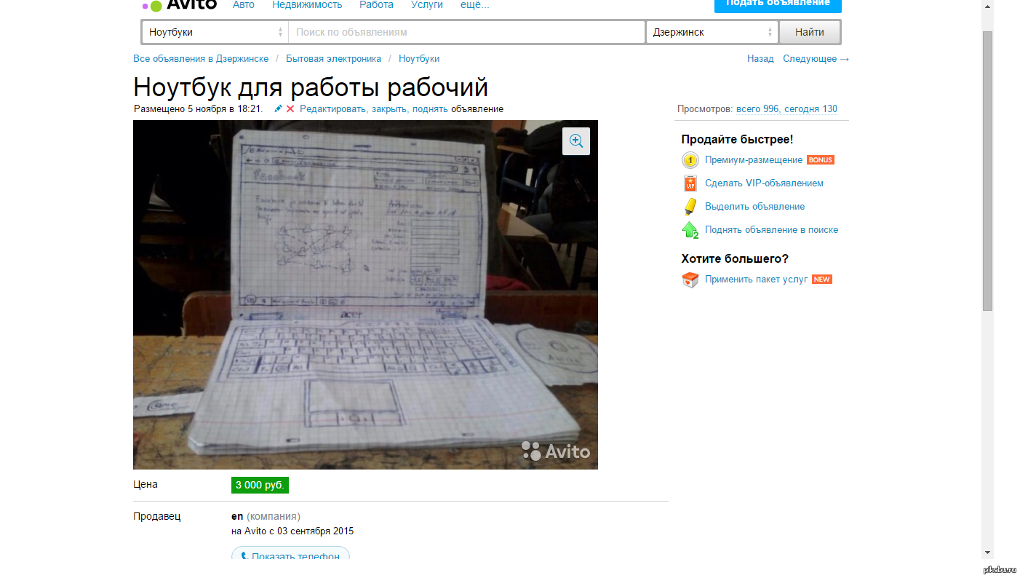Click the magnifier zoom icon on photo
This screenshot has width=1020, height=578.
576,141
